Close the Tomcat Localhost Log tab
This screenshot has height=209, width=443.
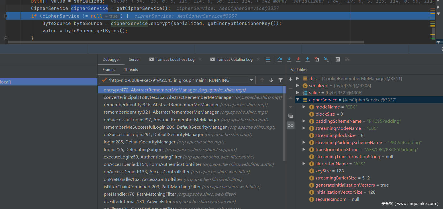(200, 59)
